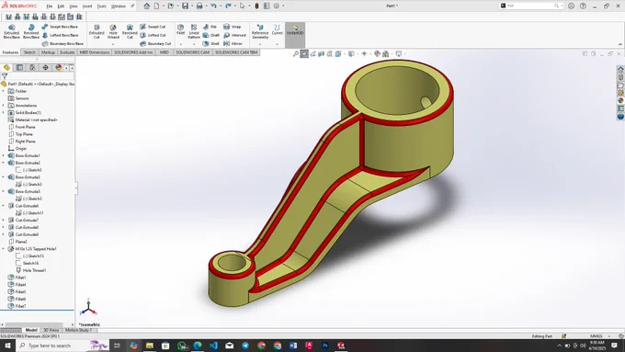Select the Lofted Cut command
This screenshot has height=352, width=625.
click(153, 35)
